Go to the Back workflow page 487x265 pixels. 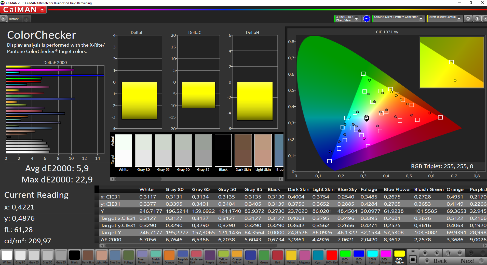click(437, 261)
